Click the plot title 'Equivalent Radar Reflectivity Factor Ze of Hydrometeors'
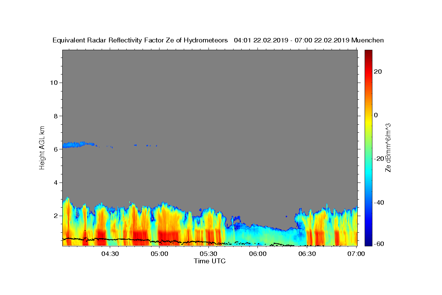The image size is (442, 295). coord(140,40)
